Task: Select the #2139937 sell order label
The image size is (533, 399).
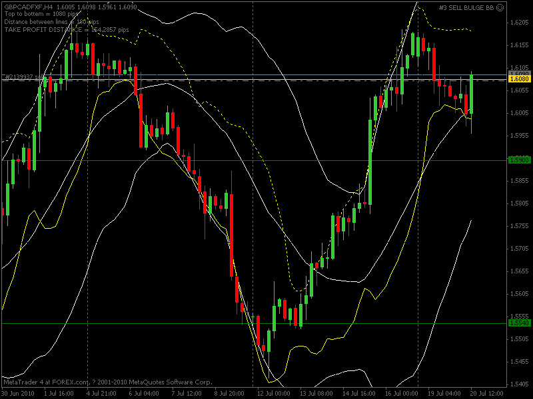Action: (23, 76)
